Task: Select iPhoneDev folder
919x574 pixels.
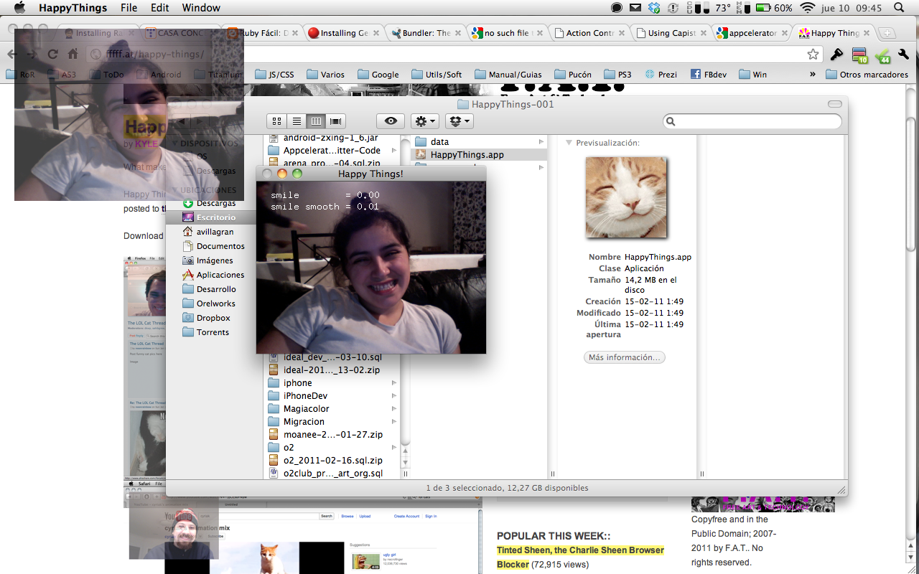Action: pos(333,395)
